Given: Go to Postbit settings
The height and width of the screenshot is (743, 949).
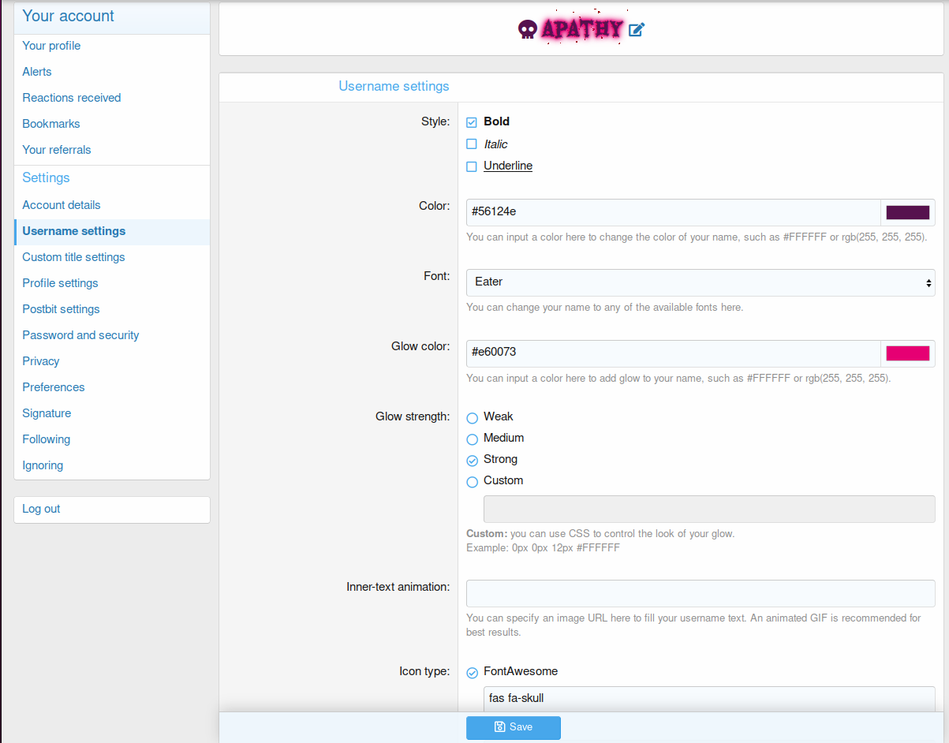Looking at the screenshot, I should coord(61,309).
